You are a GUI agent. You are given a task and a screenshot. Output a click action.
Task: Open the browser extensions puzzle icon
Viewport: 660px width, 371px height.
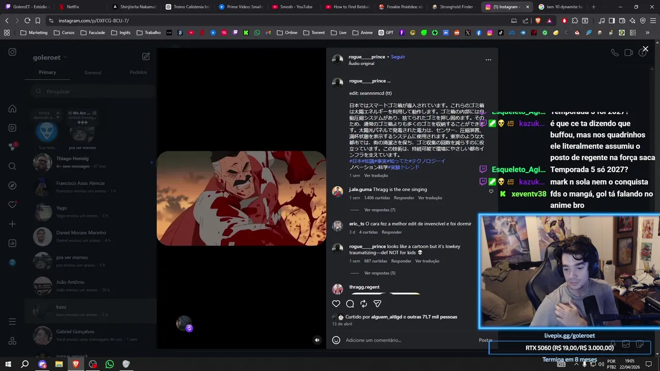(574, 21)
